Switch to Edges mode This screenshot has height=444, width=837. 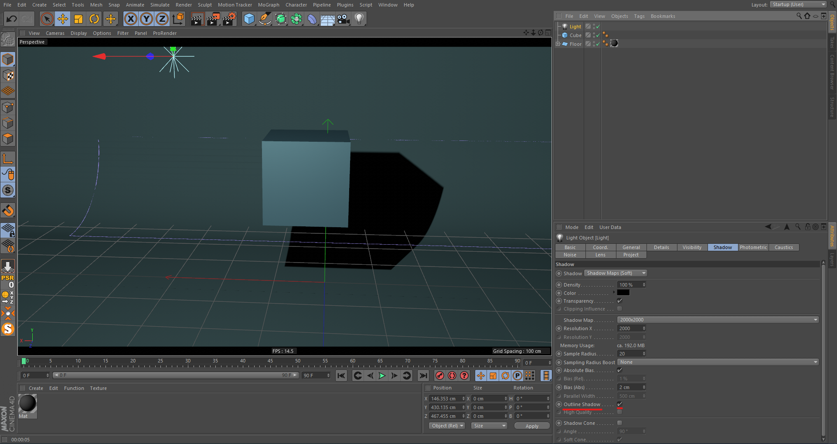pos(8,123)
